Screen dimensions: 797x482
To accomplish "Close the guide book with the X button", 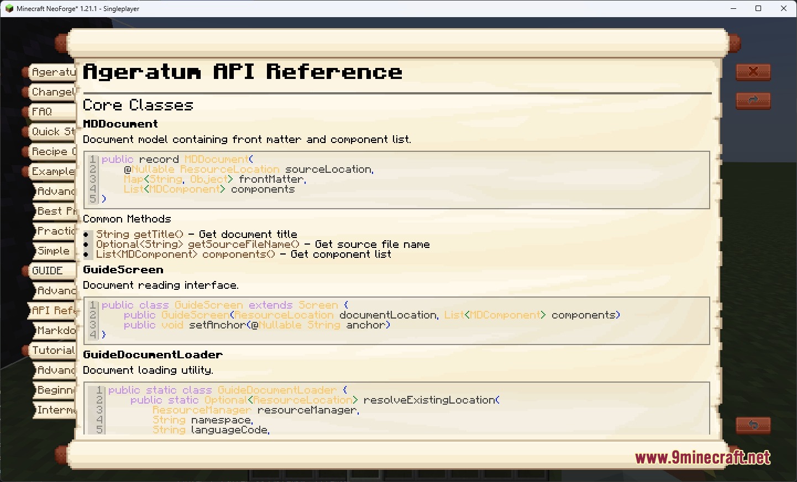I will [x=753, y=72].
